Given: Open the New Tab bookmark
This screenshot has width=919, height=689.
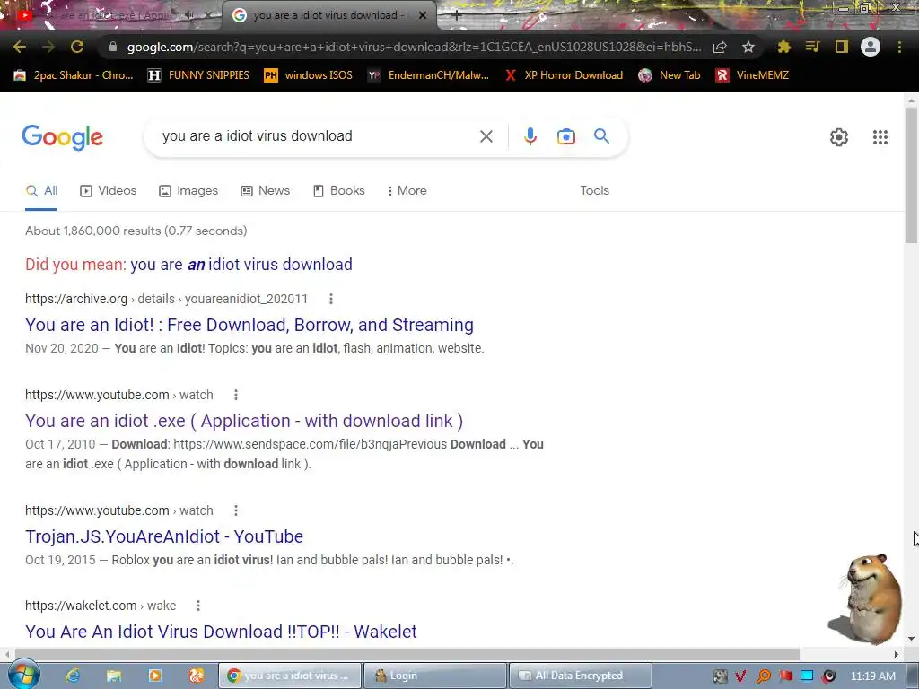Looking at the screenshot, I should 670,75.
